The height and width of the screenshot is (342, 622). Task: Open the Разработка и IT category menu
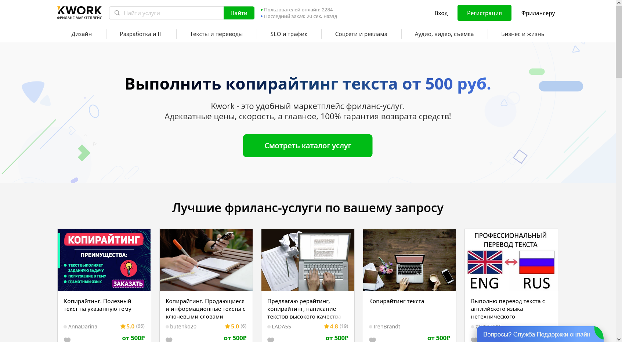141,34
